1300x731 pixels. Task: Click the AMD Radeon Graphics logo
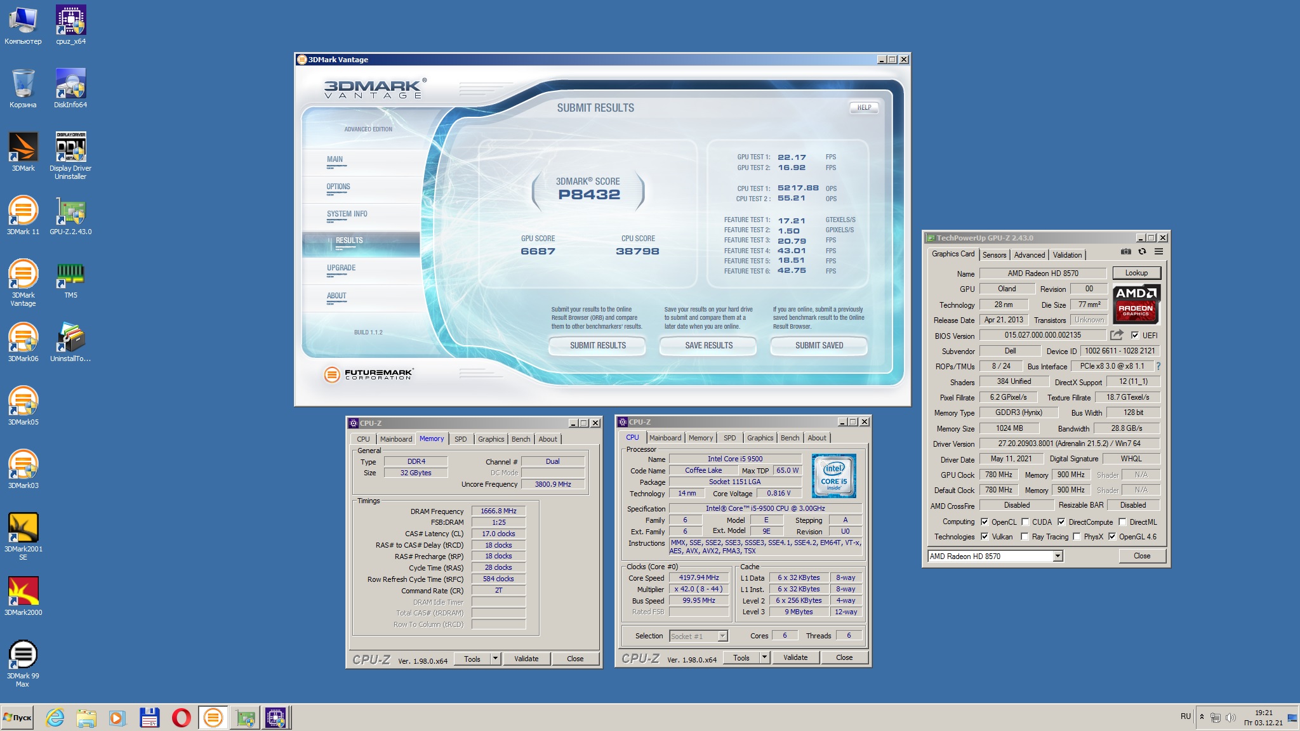pyautogui.click(x=1136, y=304)
